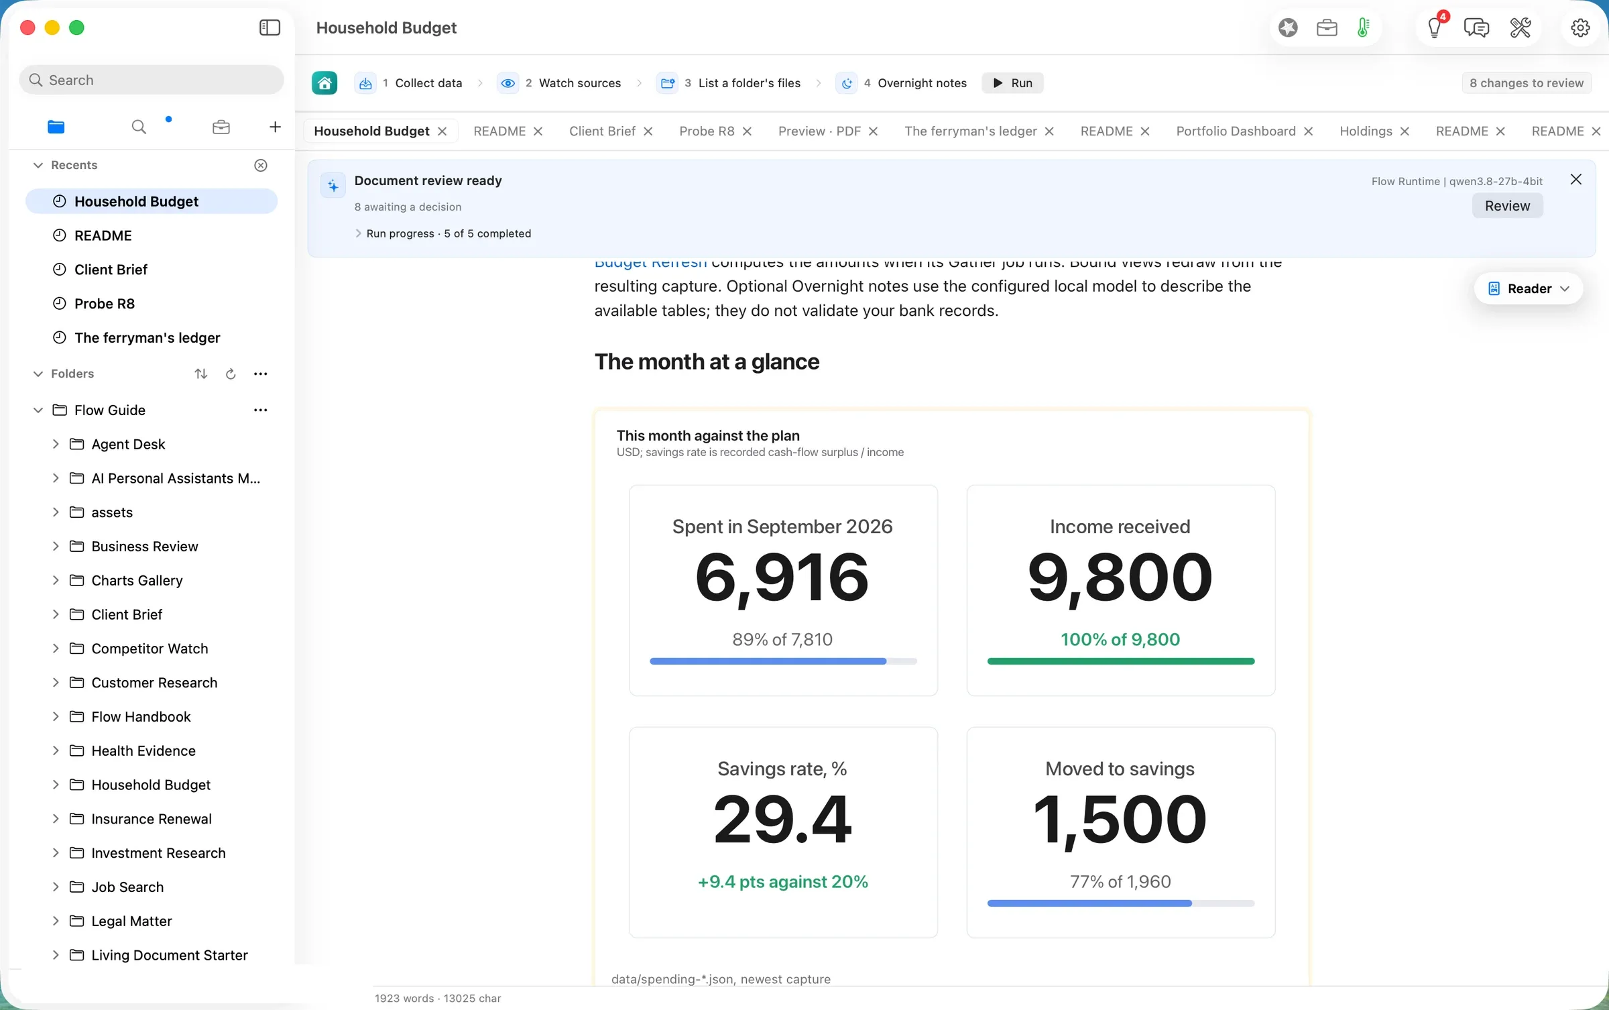Open Flow Guide more options menu

(x=261, y=410)
